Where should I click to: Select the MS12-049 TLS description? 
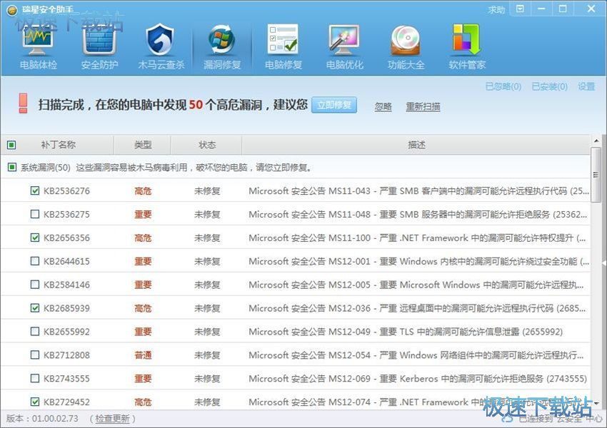(x=406, y=332)
